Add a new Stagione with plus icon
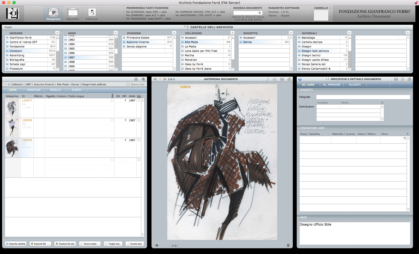The height and width of the screenshot is (254, 419). coord(174,33)
